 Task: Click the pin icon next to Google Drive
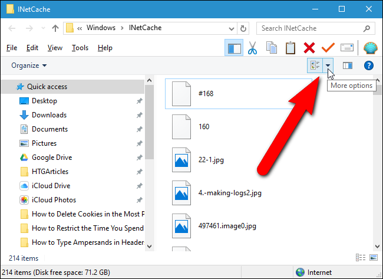(139, 157)
